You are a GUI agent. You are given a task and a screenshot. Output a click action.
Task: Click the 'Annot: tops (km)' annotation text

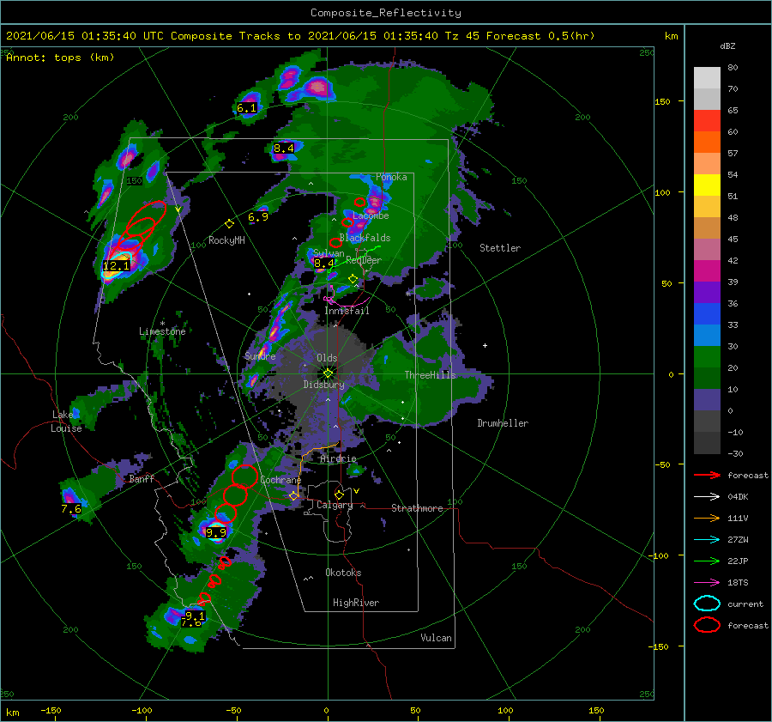coord(60,58)
